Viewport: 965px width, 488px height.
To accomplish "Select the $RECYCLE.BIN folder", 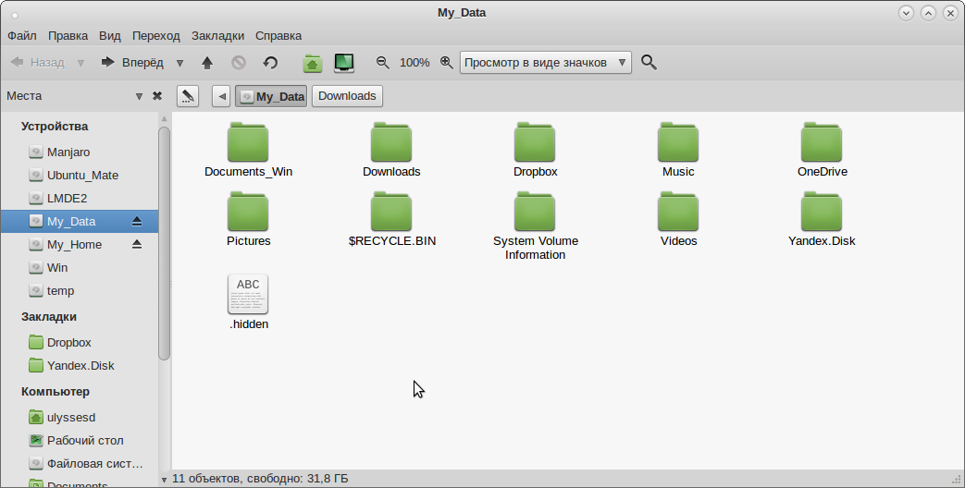I will coord(391,219).
